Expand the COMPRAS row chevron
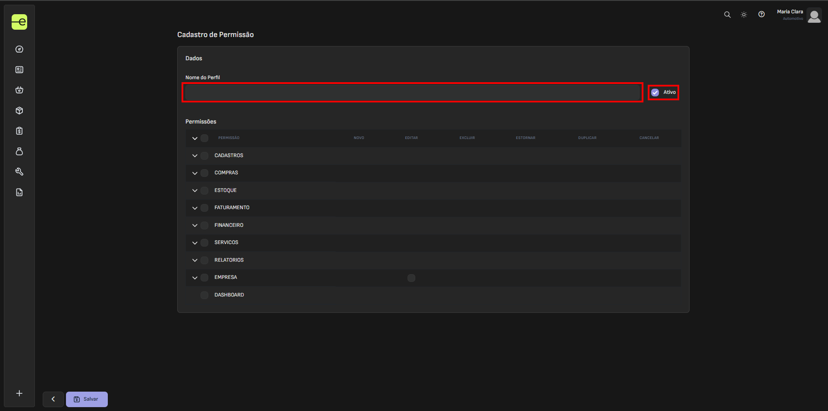The image size is (828, 411). click(x=195, y=173)
